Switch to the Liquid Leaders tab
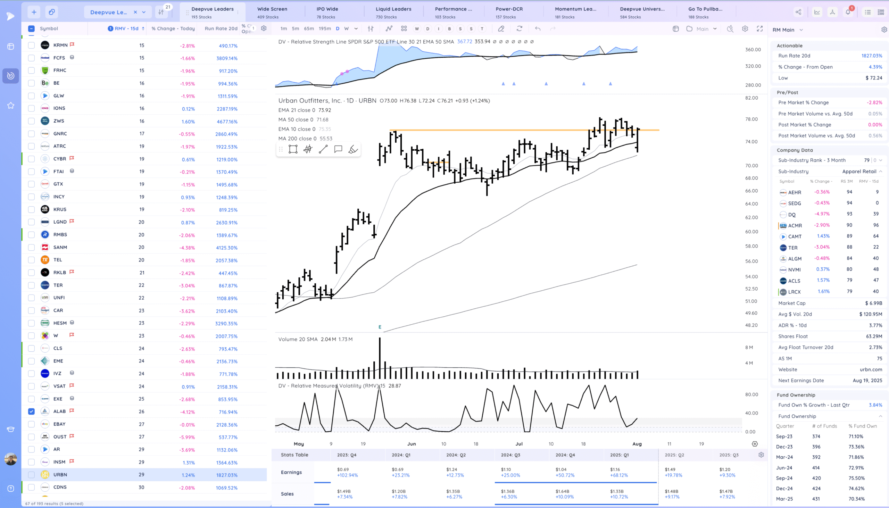This screenshot has width=889, height=508. pyautogui.click(x=393, y=12)
